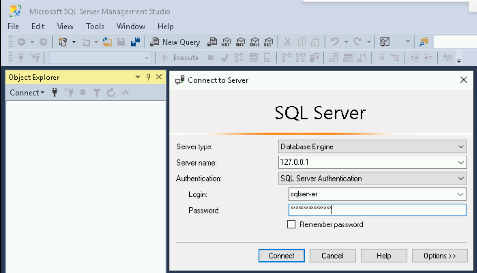Screen dimensions: 477x273
Task: Open the Help menu
Action: [x=166, y=26]
